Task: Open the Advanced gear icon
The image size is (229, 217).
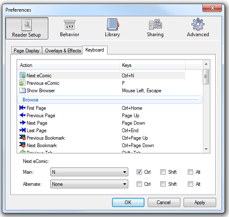Action: [198, 24]
